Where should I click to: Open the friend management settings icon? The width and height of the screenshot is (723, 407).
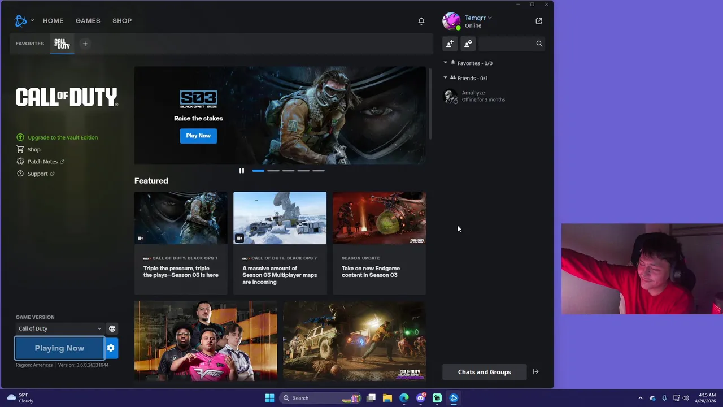(x=468, y=44)
